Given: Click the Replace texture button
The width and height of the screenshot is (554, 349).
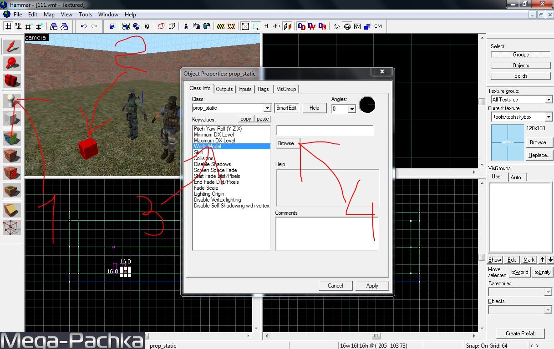Looking at the screenshot, I should point(539,155).
